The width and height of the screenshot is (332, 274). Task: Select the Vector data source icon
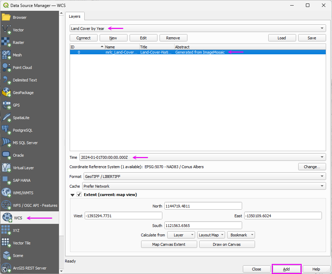pos(6,30)
